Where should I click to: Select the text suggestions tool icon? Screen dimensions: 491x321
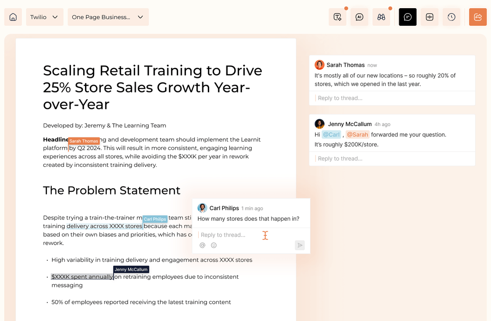click(337, 17)
